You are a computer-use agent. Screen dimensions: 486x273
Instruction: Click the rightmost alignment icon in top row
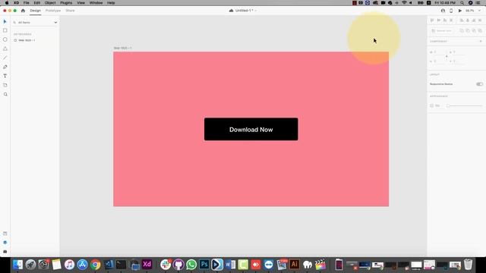(x=480, y=20)
